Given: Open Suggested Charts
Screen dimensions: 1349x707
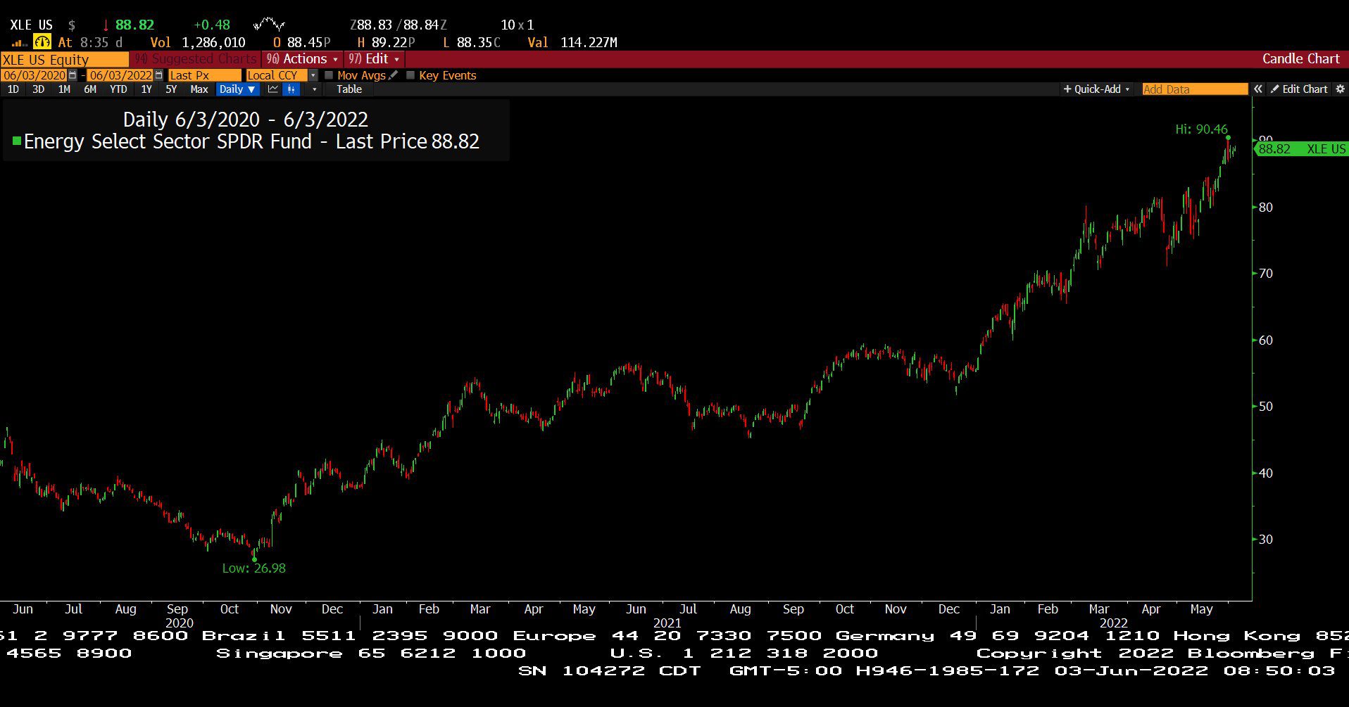Looking at the screenshot, I should pyautogui.click(x=196, y=59).
